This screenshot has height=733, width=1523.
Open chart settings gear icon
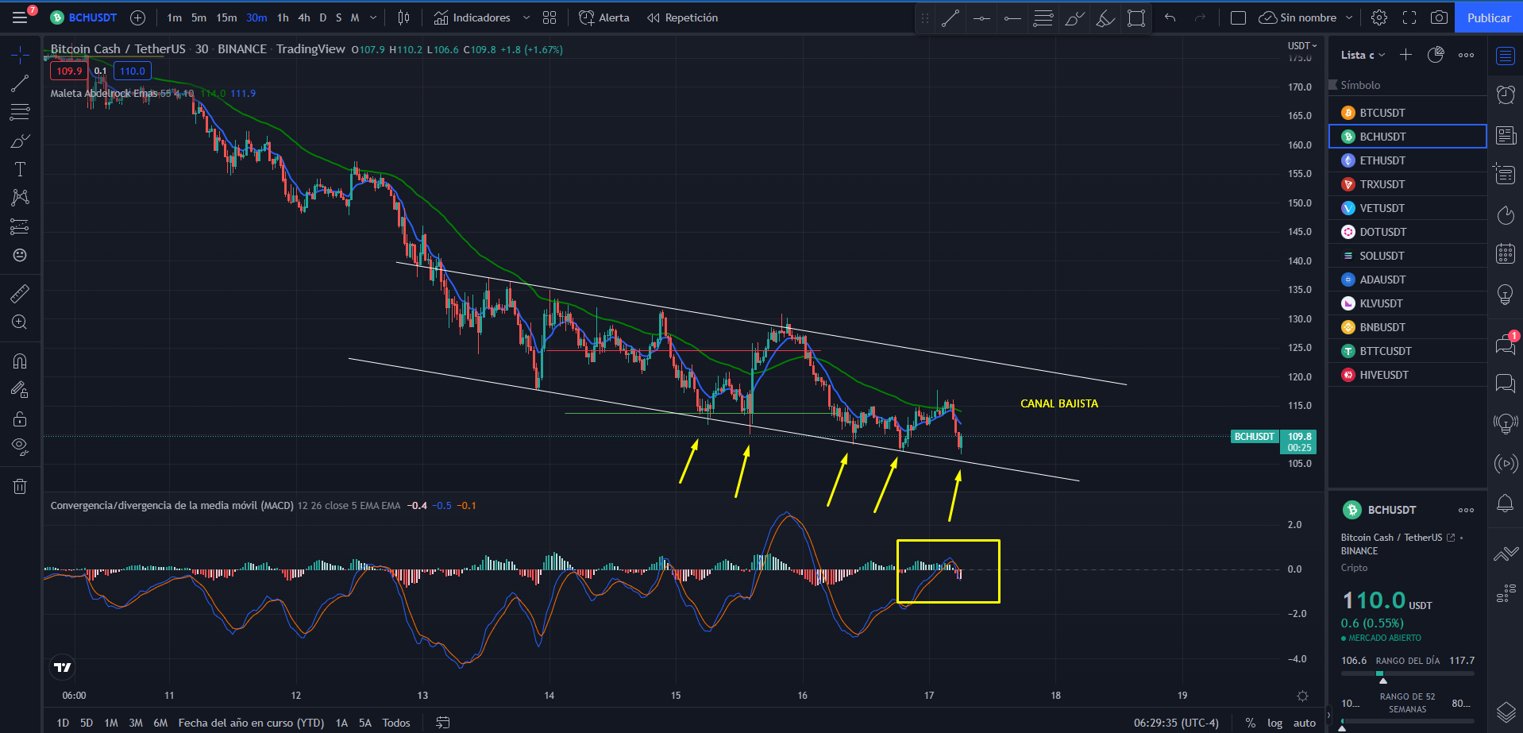coord(1379,17)
